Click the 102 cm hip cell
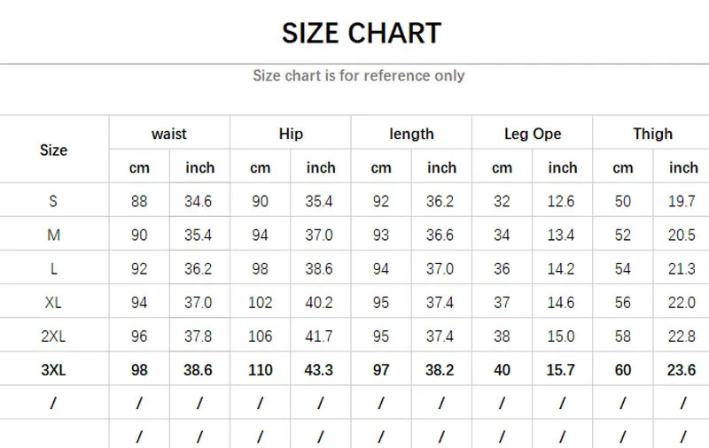 (261, 302)
